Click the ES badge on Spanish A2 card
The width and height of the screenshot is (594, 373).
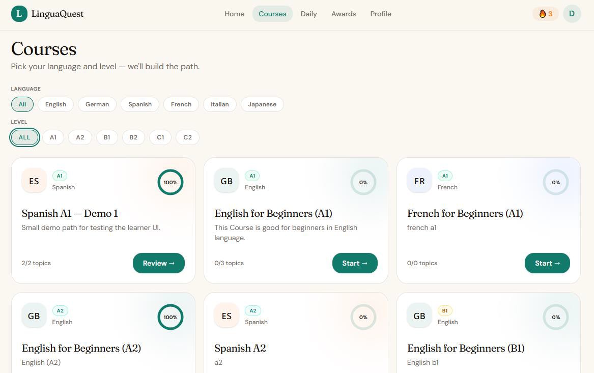point(227,316)
